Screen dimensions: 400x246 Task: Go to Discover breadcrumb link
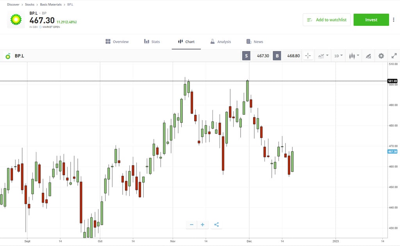coord(13,4)
